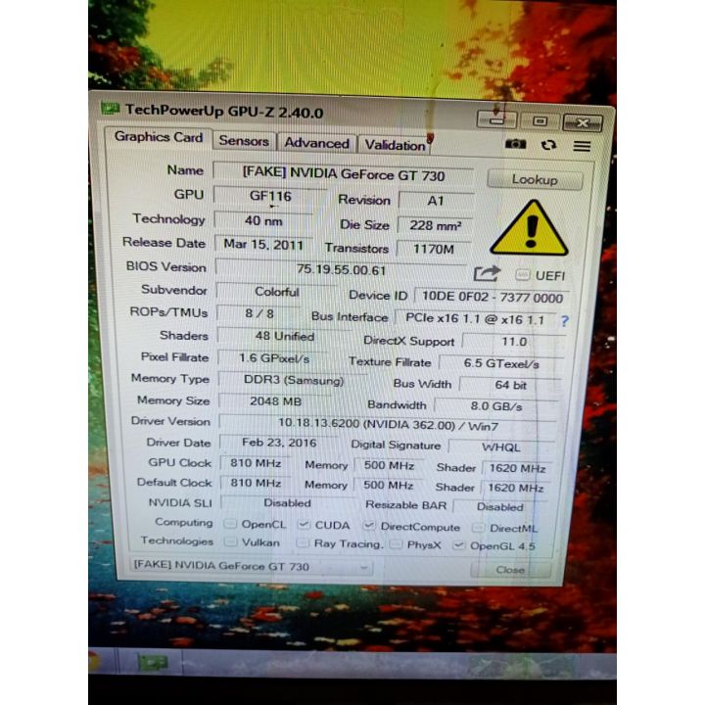Open the Advanced tab
705x705 pixels.
coord(316,143)
